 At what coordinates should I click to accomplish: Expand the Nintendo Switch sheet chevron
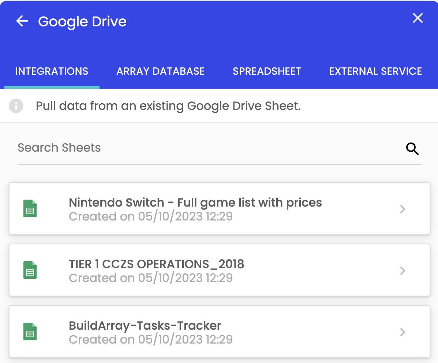[402, 209]
